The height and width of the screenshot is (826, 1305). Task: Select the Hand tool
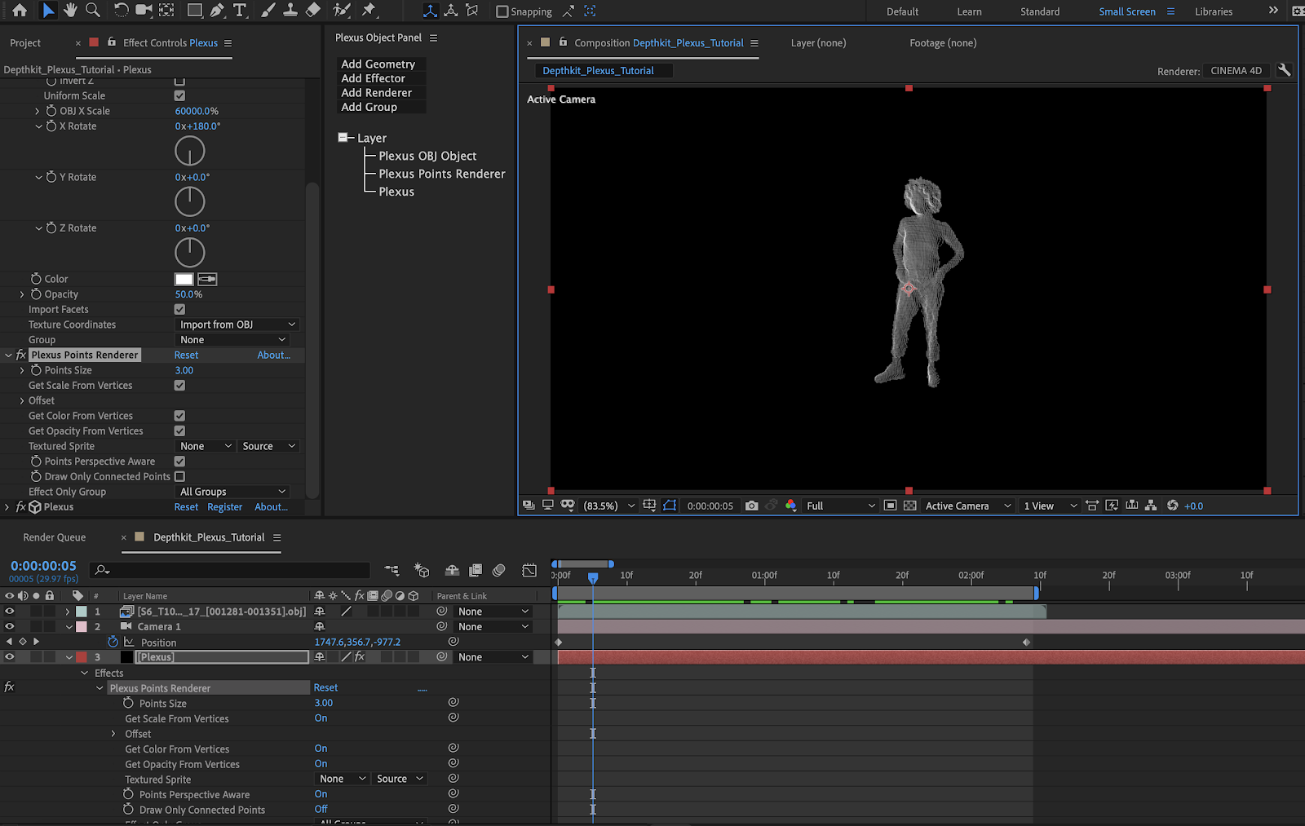point(70,11)
